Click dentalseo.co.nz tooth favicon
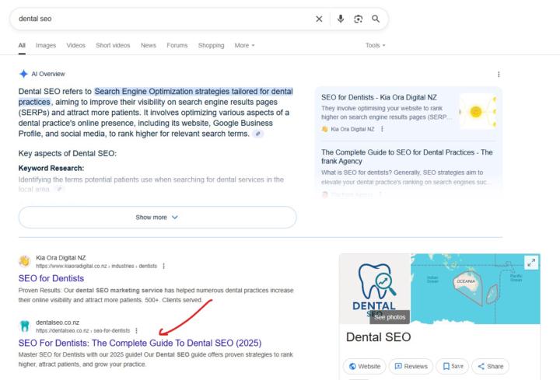The width and height of the screenshot is (560, 380). pos(25,326)
